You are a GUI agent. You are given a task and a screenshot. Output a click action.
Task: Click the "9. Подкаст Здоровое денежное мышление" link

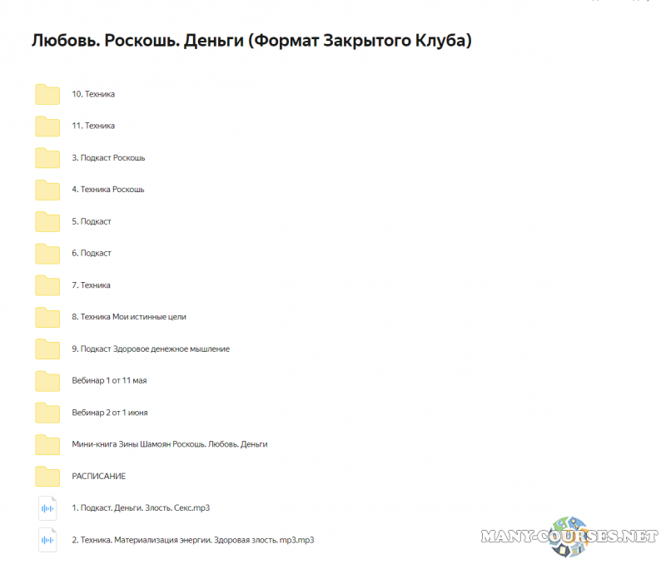pos(152,349)
